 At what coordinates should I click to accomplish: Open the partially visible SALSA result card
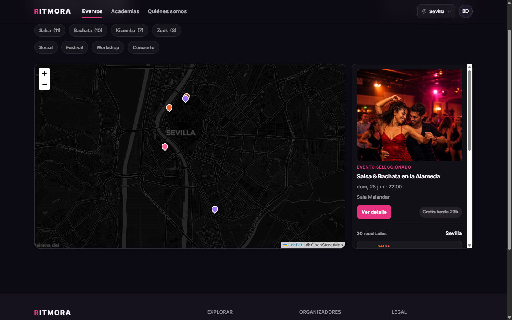click(x=409, y=245)
